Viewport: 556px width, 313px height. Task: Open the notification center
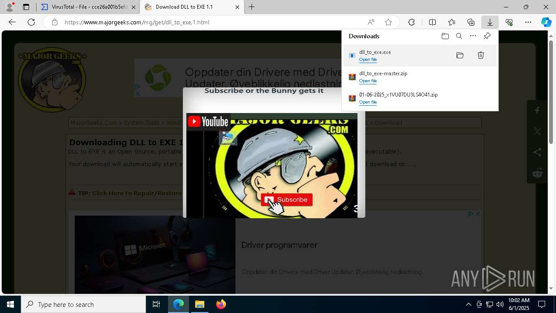tap(542, 304)
